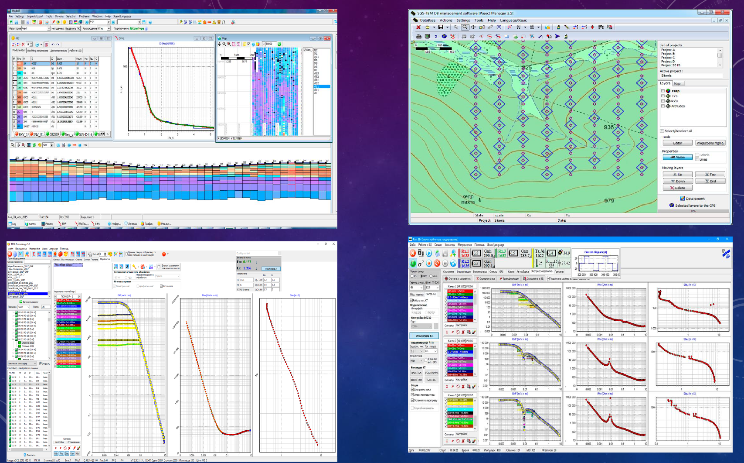
Task: Click the blue play button in Fast EM toolbar
Action: [429, 253]
